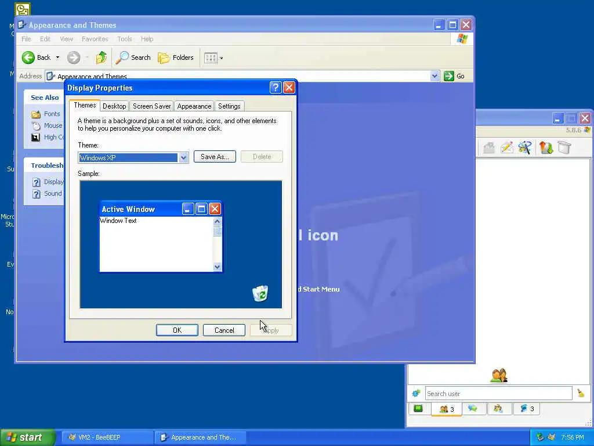
Task: Expand the Theme combo box arrow
Action: point(184,158)
